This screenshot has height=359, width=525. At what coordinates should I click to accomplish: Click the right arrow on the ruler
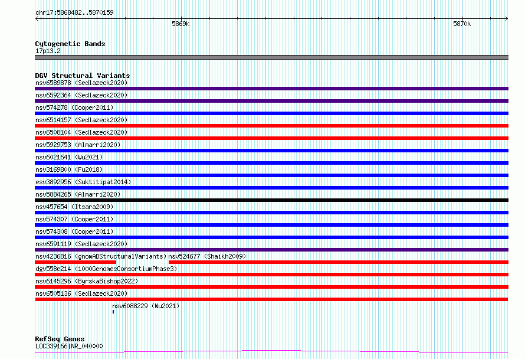coord(507,18)
